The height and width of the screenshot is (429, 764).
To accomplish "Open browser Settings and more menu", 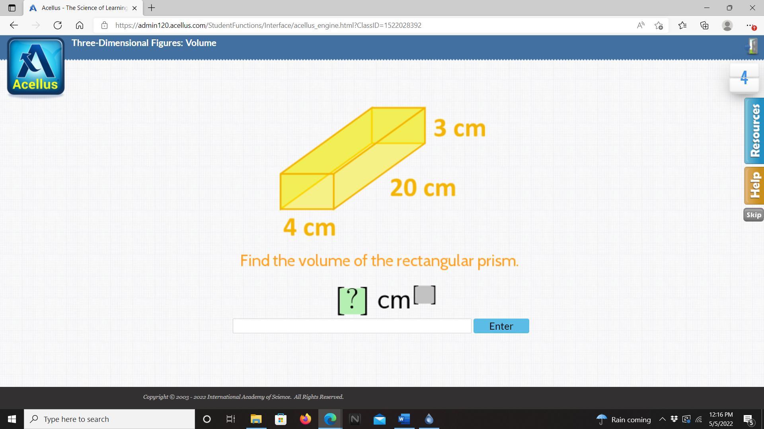I will 750,25.
